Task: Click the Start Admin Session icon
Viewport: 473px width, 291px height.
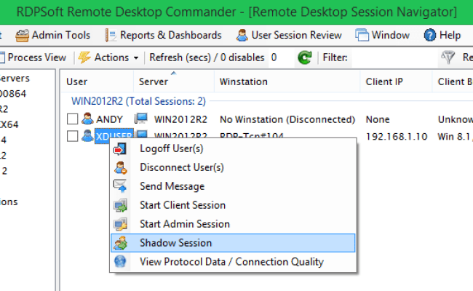Action: pos(120,224)
